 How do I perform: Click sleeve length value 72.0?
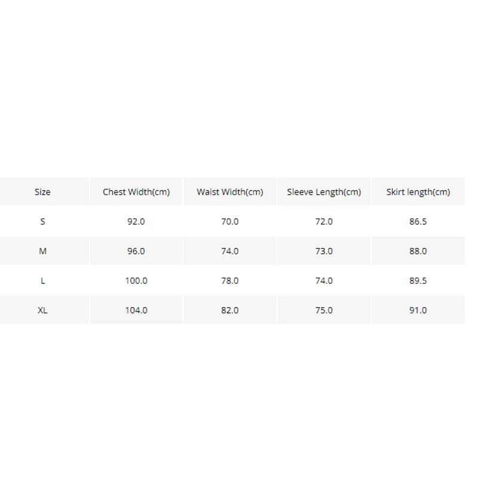click(x=324, y=221)
